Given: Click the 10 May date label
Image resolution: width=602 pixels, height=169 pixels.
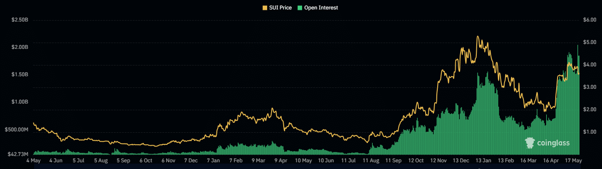Looking at the screenshot, I should 303,160.
